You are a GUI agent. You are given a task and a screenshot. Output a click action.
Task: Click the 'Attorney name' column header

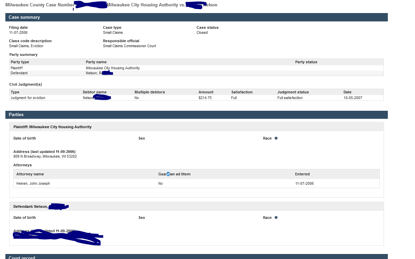pos(30,174)
